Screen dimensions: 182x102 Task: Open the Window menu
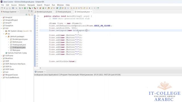(x=60, y=5)
